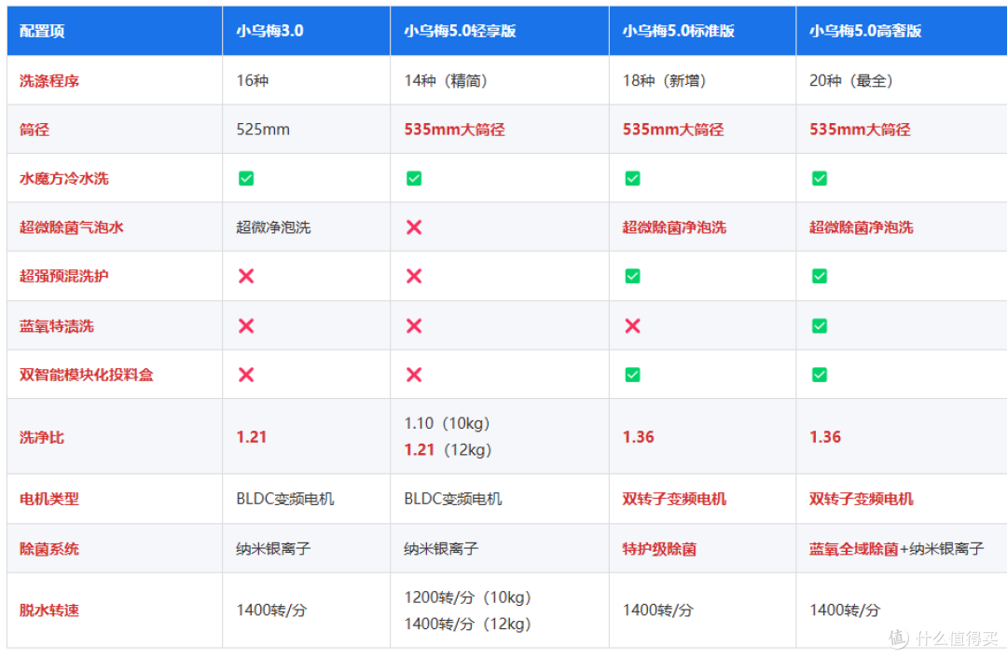Click the 蓝氧特渍洗 row label
The image size is (1007, 659).
(x=57, y=326)
